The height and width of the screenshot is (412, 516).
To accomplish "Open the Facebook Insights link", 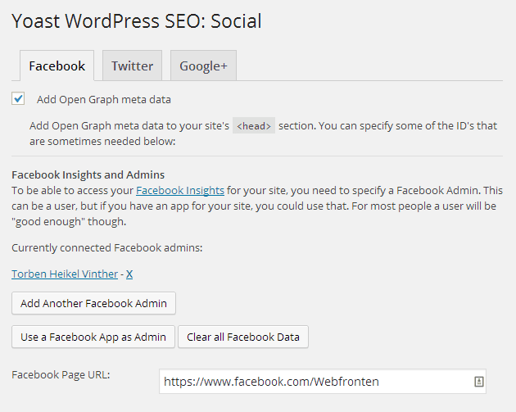I will pos(180,191).
